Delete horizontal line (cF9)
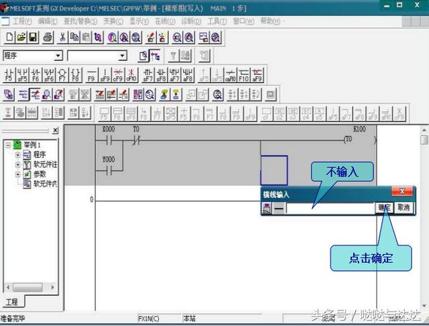This screenshot has height=326, width=429. click(x=118, y=75)
